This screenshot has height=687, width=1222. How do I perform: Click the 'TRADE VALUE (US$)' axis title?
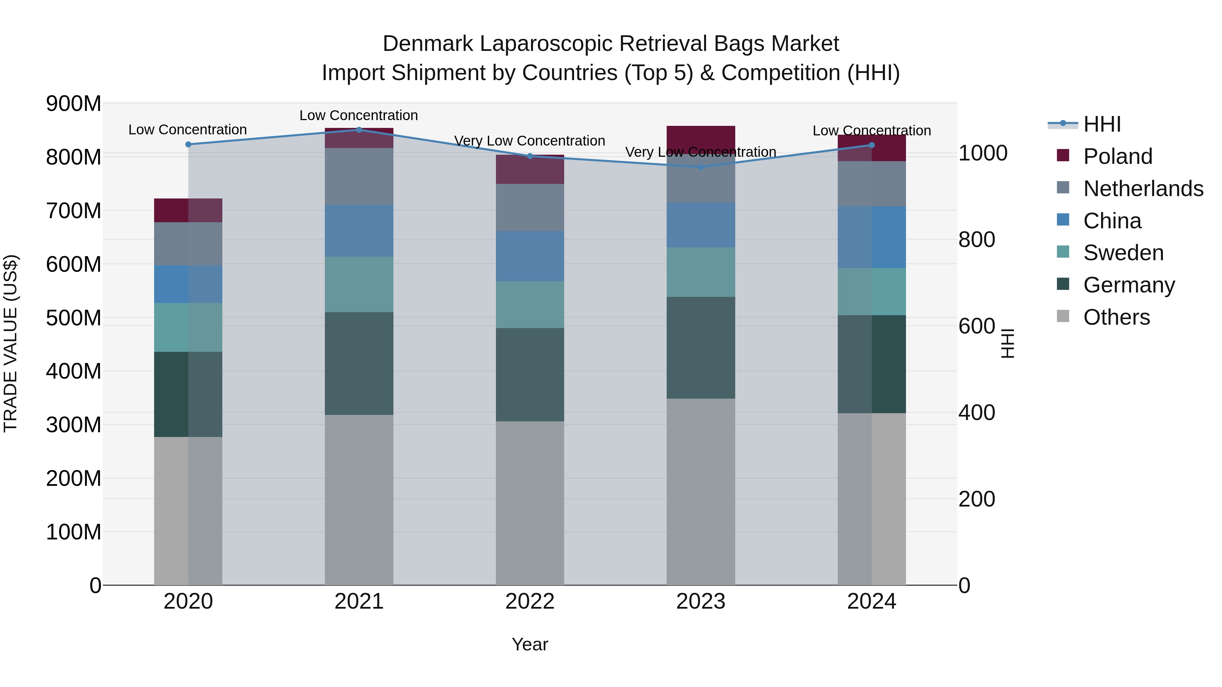(11, 343)
